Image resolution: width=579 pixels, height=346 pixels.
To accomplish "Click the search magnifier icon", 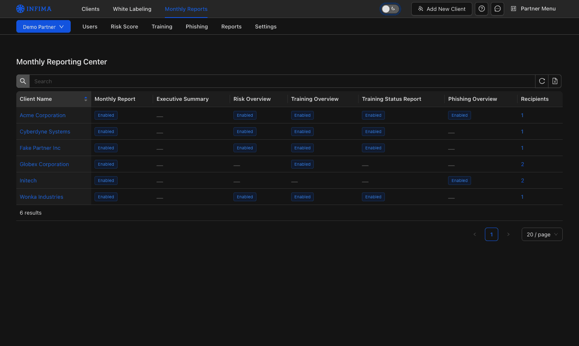I will click(23, 81).
